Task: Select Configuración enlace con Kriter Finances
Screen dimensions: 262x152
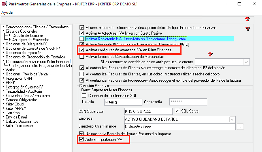Action: [38, 61]
